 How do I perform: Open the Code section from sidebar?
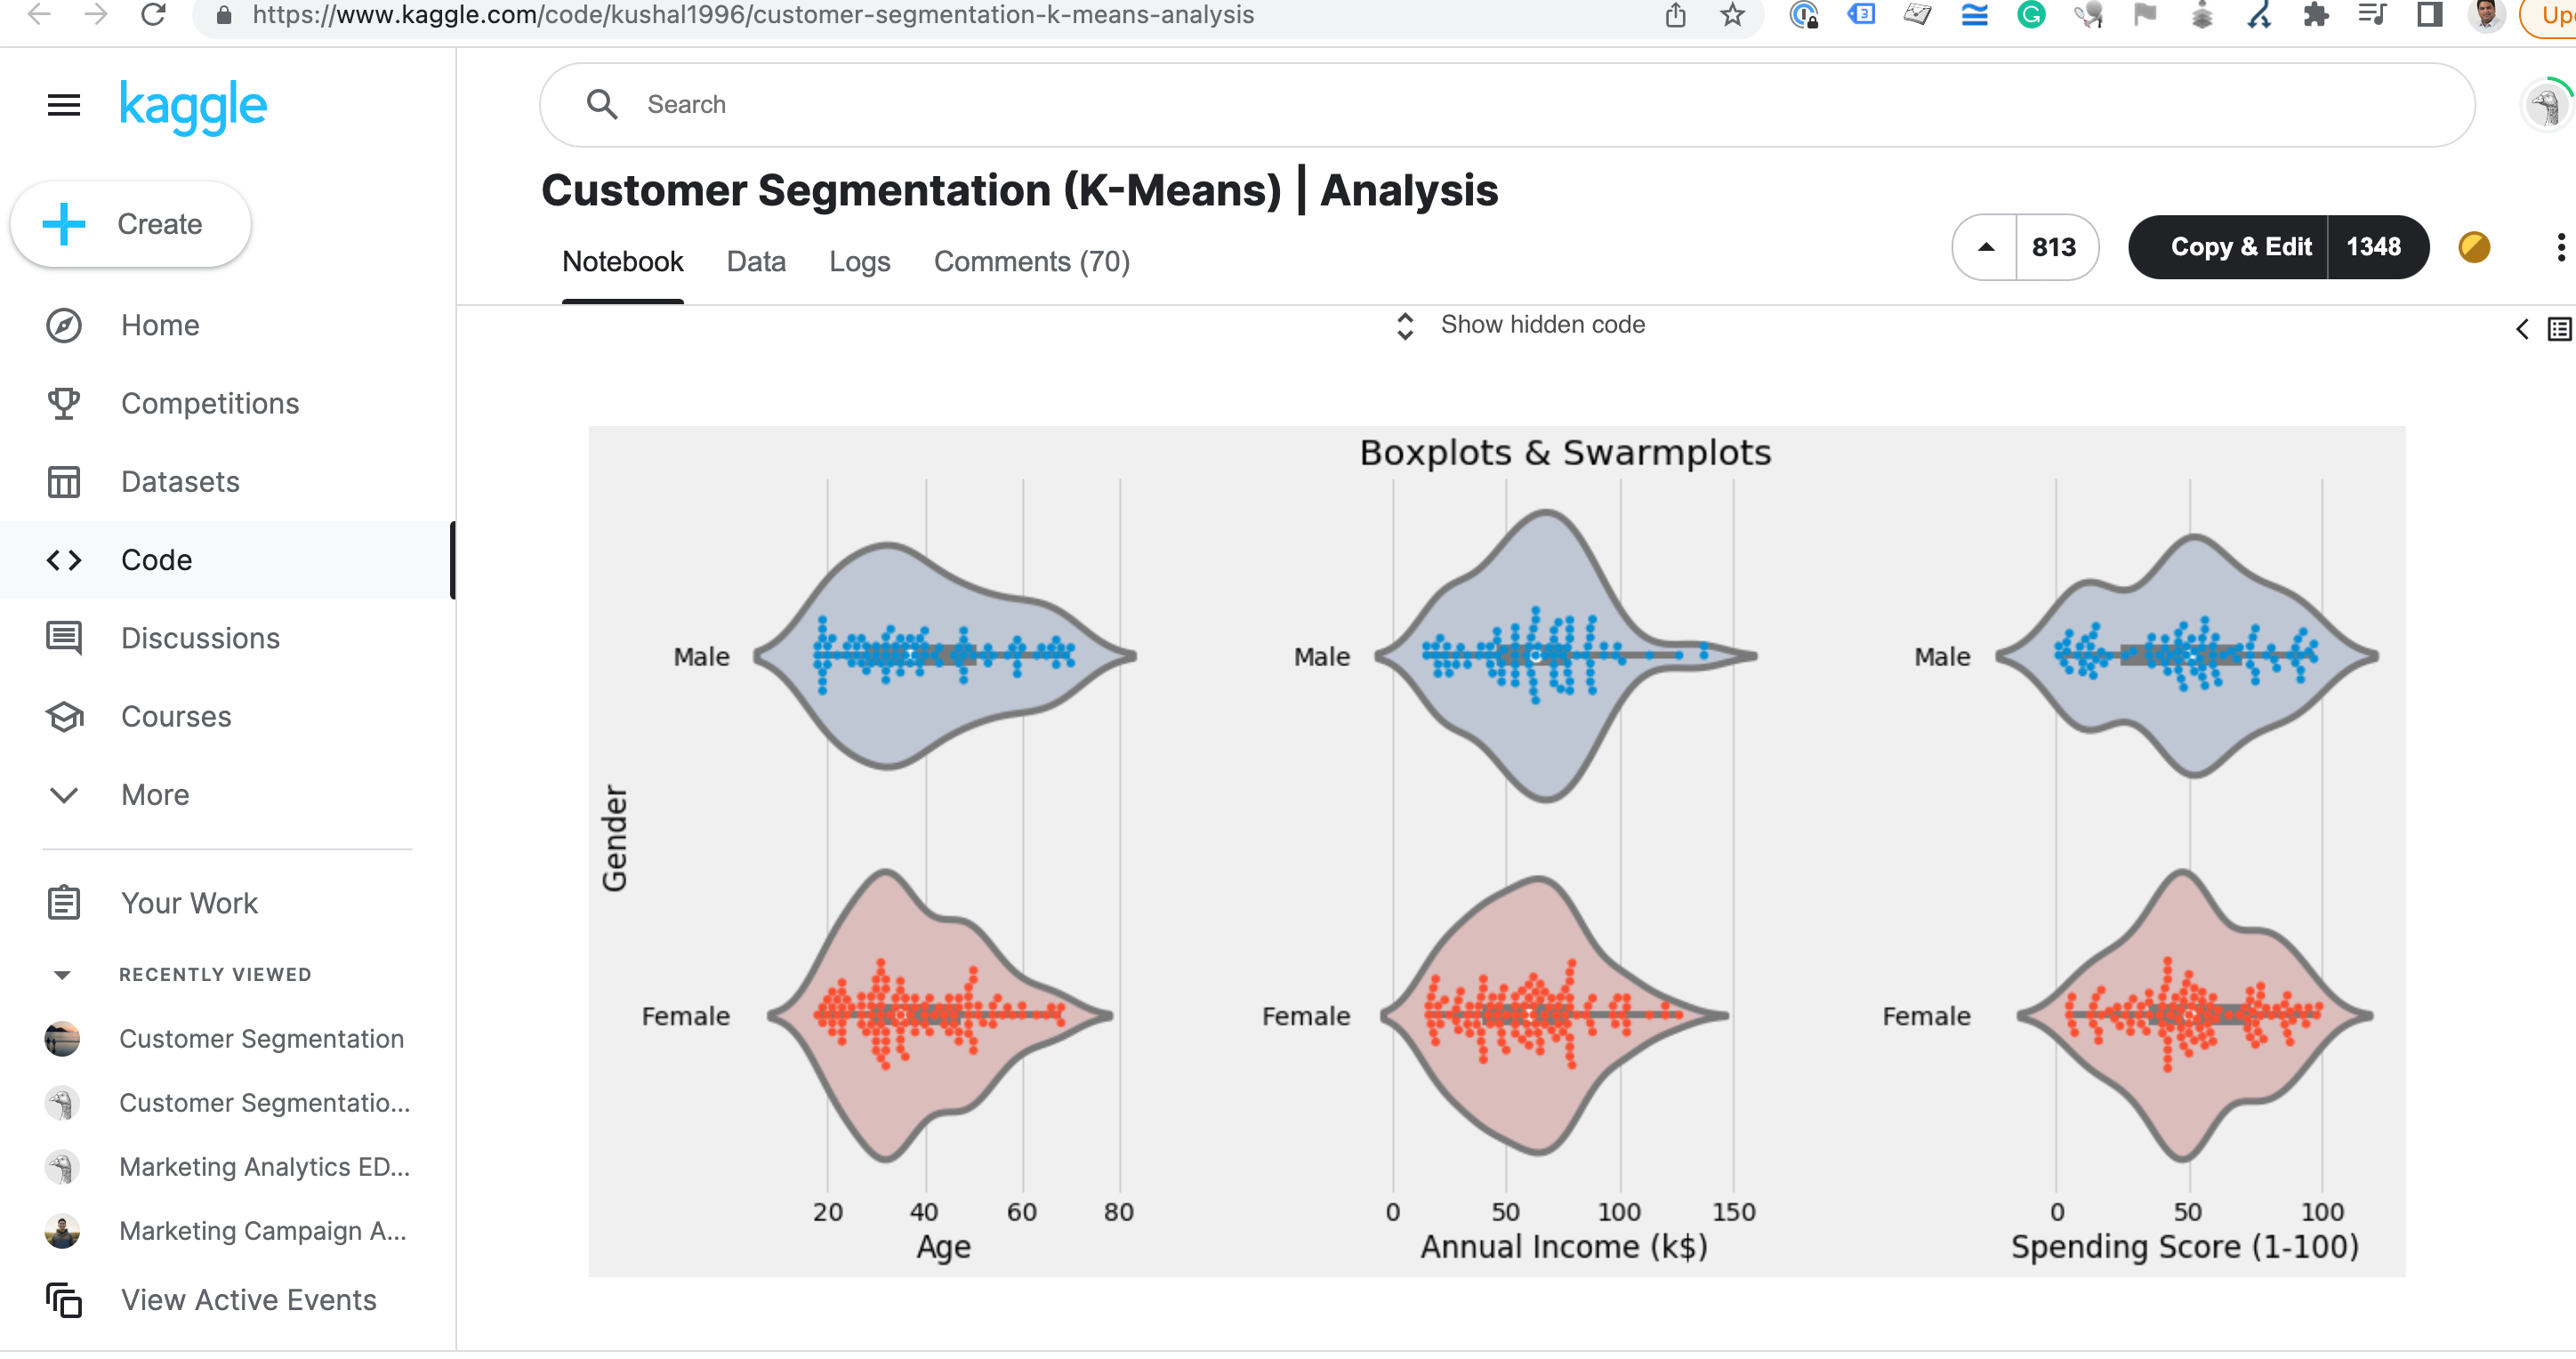click(x=156, y=559)
